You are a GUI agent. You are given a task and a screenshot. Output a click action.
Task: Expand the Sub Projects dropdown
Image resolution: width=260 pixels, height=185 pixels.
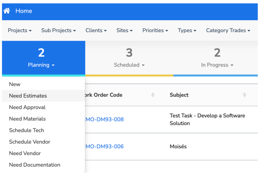coord(59,30)
